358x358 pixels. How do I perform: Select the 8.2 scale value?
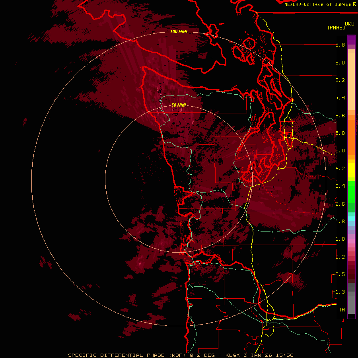pyautogui.click(x=340, y=80)
